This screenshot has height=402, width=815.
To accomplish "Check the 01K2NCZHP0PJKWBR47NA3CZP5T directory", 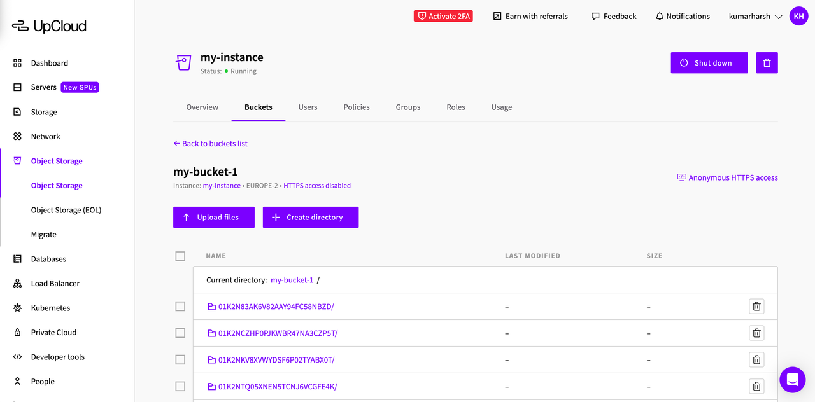I will [180, 333].
